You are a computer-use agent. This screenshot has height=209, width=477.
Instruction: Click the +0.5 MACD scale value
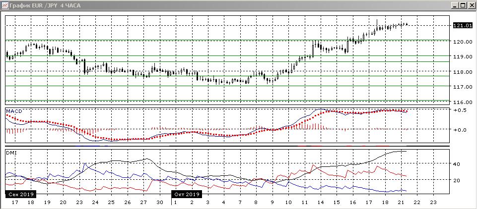460,110
